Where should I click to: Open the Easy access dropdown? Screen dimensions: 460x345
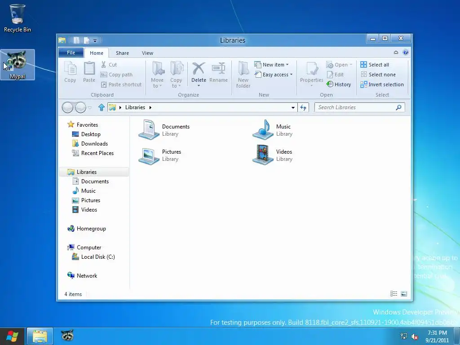point(274,75)
